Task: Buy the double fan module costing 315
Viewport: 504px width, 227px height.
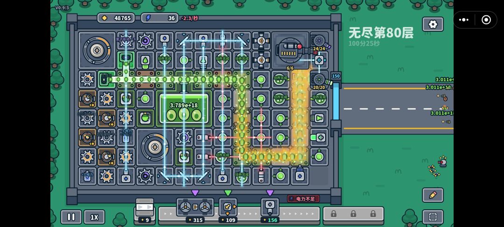Action: [x=195, y=207]
